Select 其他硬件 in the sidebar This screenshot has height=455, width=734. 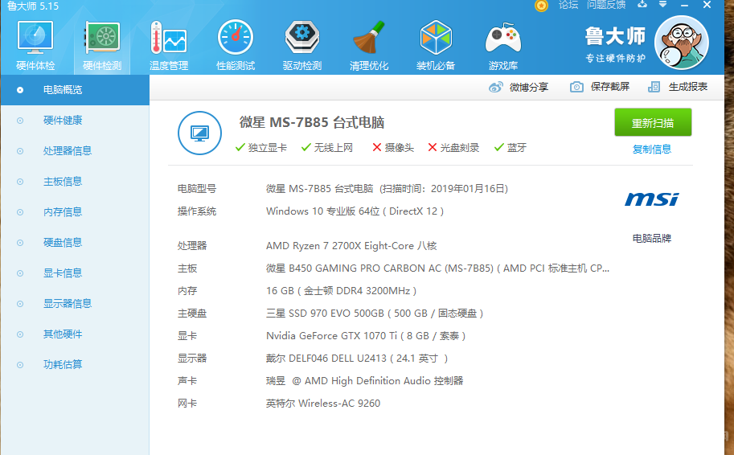pyautogui.click(x=75, y=334)
